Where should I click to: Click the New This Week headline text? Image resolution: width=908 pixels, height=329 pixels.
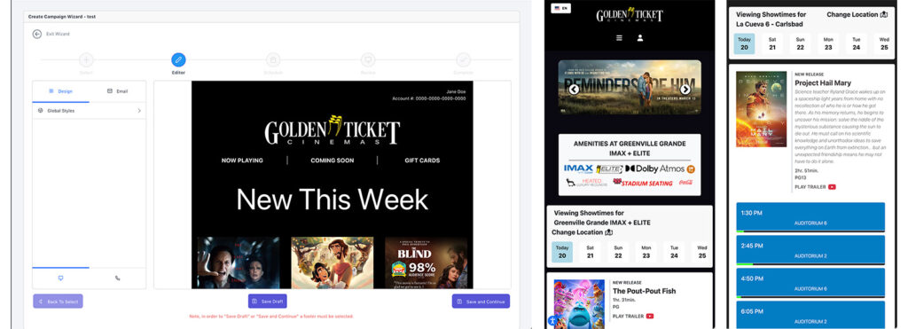pyautogui.click(x=333, y=200)
